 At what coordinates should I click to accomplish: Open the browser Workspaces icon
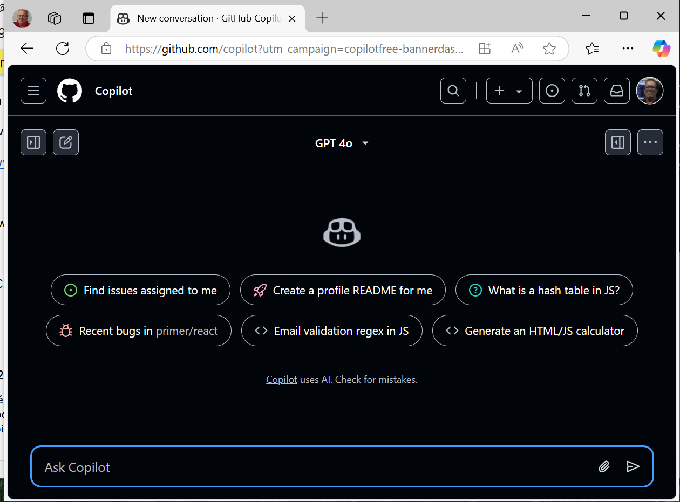[55, 18]
